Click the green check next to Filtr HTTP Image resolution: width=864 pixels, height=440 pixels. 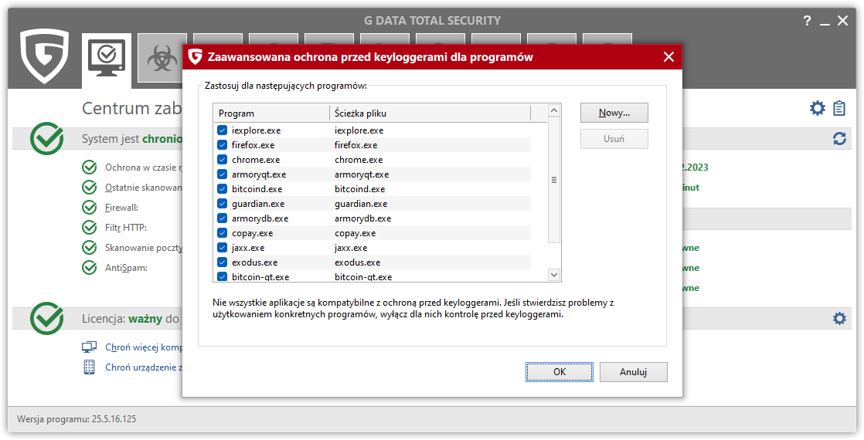pos(90,228)
